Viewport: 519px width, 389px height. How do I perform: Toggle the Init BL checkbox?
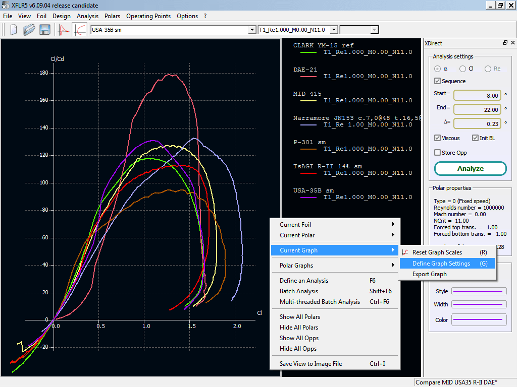[476, 138]
